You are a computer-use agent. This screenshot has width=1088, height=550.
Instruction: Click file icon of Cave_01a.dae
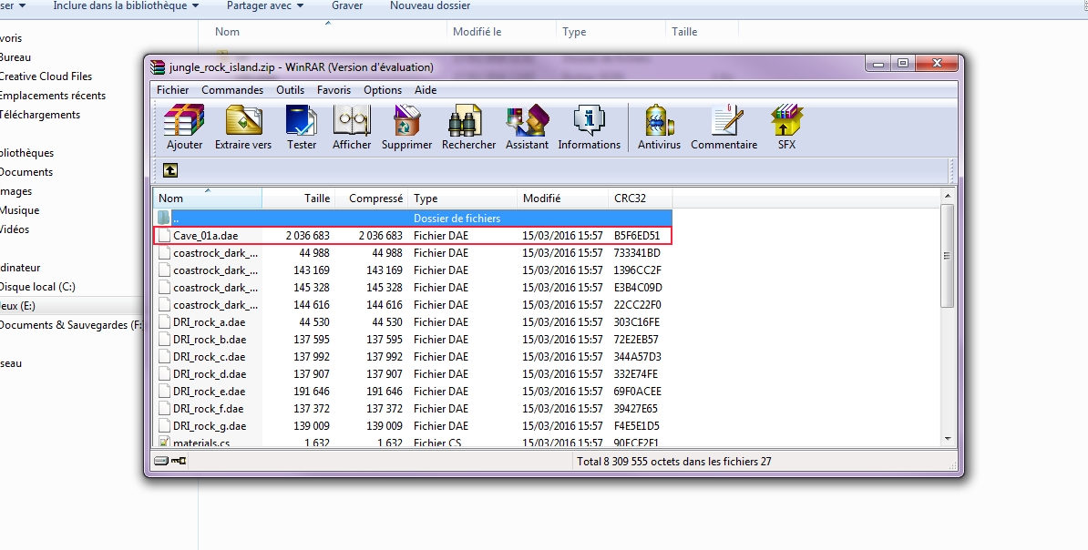164,235
